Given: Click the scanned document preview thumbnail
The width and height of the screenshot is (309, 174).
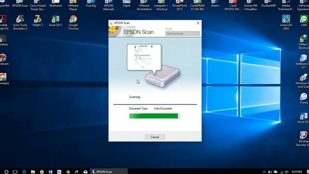Looking at the screenshot, I should tap(144, 57).
